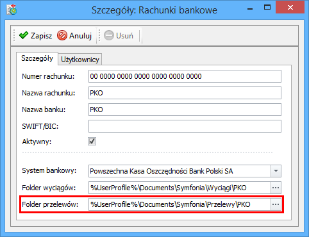The image size is (309, 237).
Task: Click the Nazwa banku text field
Action: coord(185,110)
